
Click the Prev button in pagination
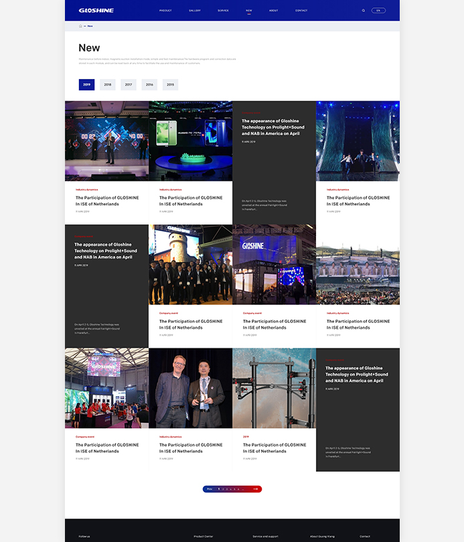[x=210, y=489]
